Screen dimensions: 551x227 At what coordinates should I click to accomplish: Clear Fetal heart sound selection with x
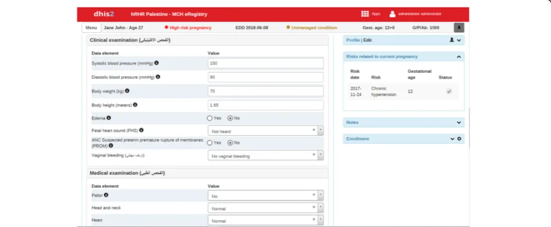(x=314, y=130)
